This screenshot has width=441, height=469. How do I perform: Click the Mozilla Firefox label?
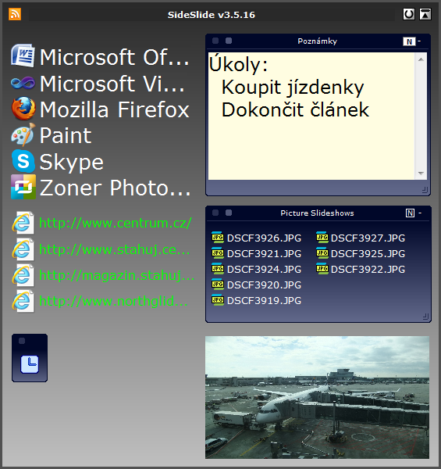115,109
